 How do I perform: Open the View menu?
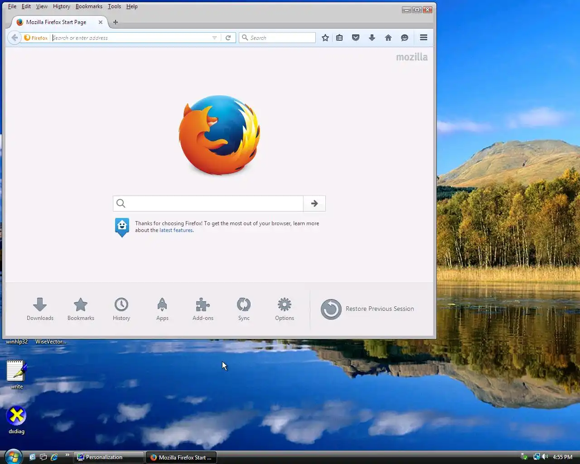pos(42,6)
